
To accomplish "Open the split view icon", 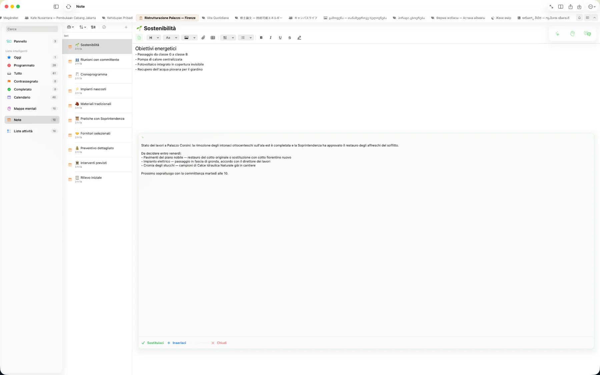I will pyautogui.click(x=561, y=7).
